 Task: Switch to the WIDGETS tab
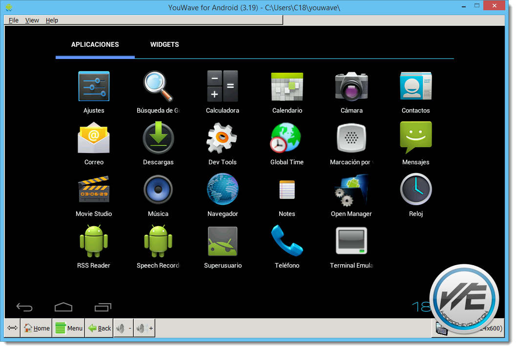coord(165,44)
